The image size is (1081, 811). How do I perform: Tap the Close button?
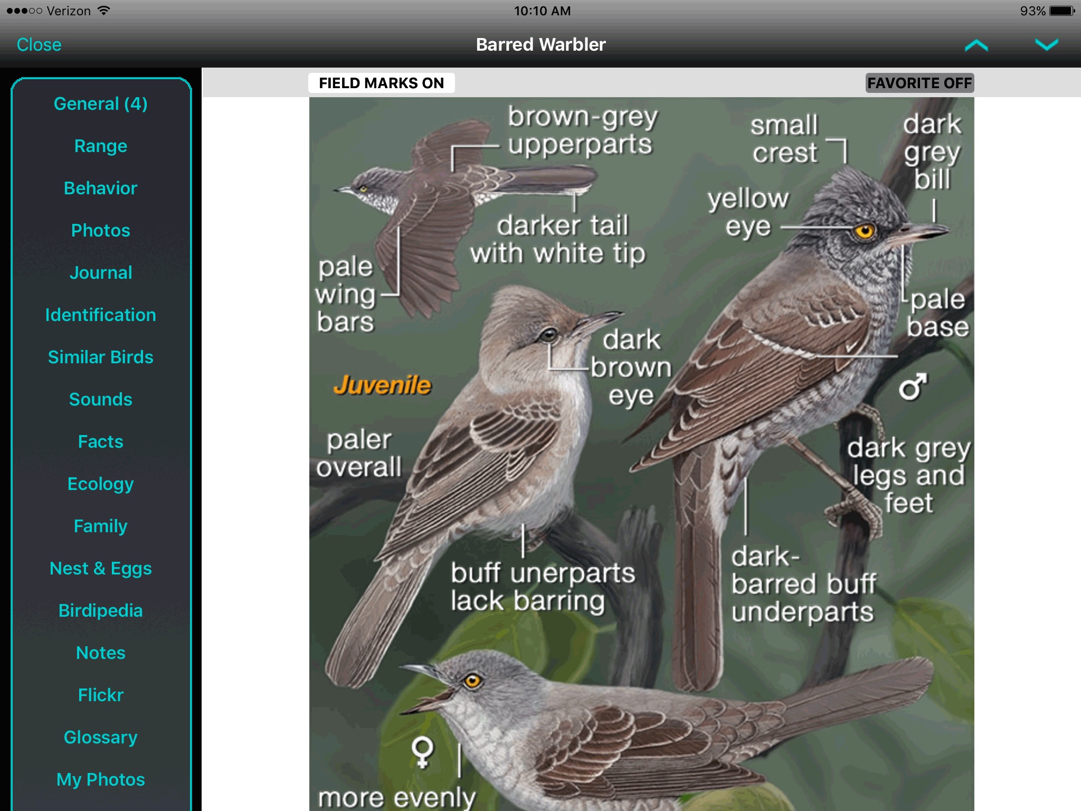39,45
